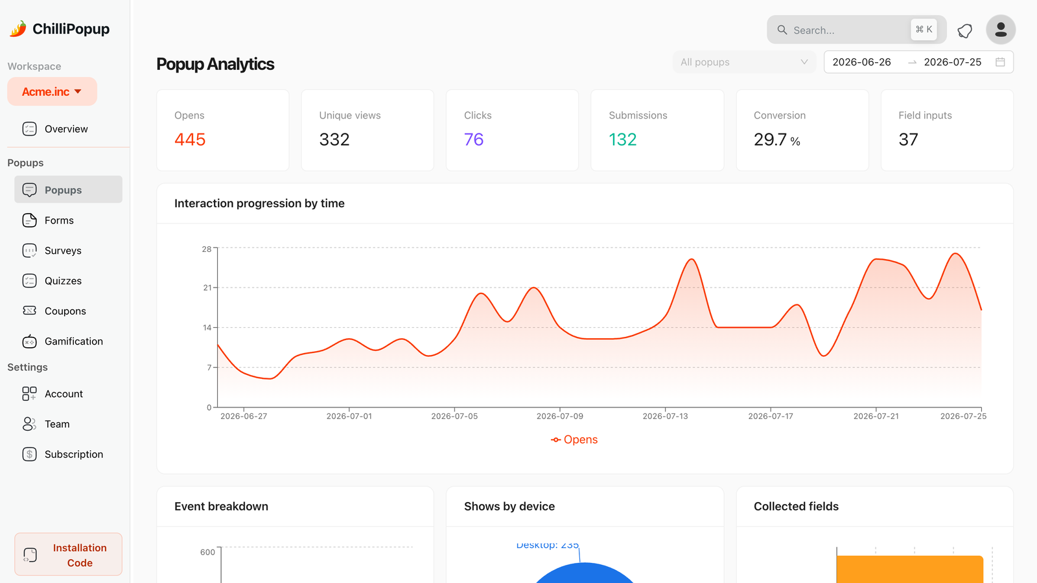Click the Shows by device panel title
1037x583 pixels.
point(509,507)
